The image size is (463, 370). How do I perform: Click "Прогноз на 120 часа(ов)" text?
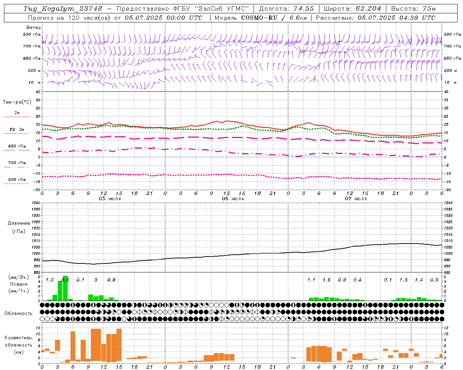[x=70, y=18]
